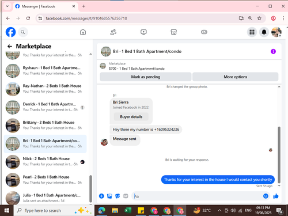Open the Windows notification center
The width and height of the screenshot is (288, 216).
click(x=279, y=211)
